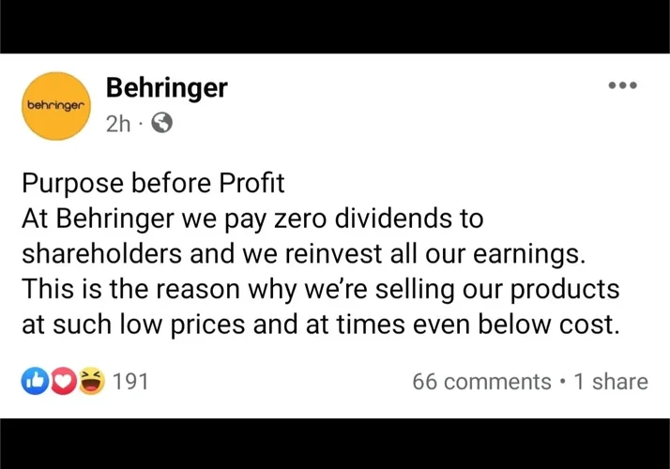Click the black bar above the post
Screen dimensions: 670x469
(x=335, y=26)
